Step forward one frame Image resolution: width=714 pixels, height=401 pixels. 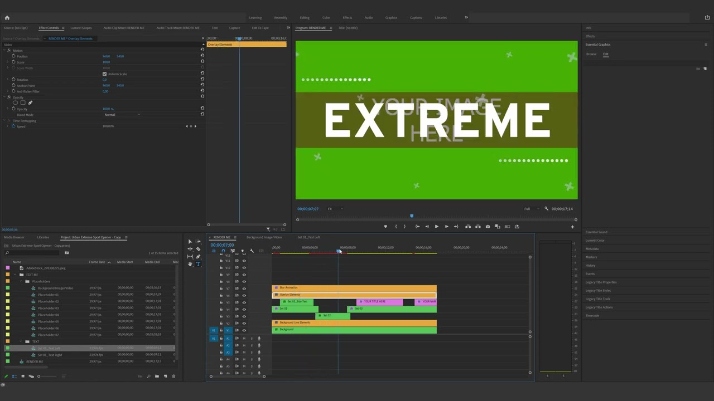pos(446,227)
